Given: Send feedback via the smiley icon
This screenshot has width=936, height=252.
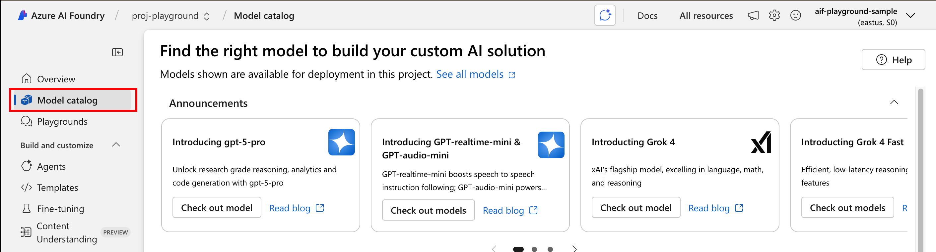Looking at the screenshot, I should [796, 15].
